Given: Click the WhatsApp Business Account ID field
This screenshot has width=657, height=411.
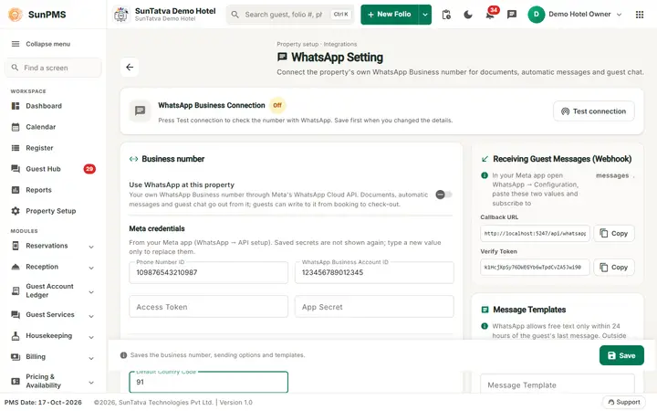Looking at the screenshot, I should pos(374,272).
